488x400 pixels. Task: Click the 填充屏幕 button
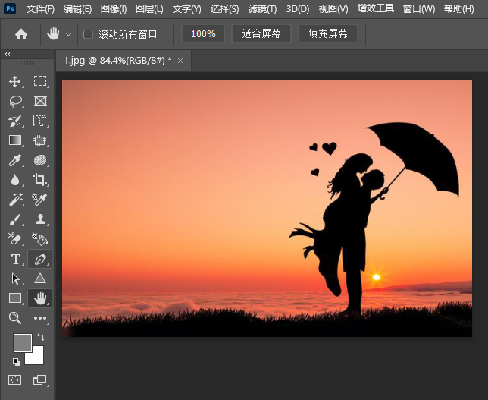pyautogui.click(x=328, y=33)
